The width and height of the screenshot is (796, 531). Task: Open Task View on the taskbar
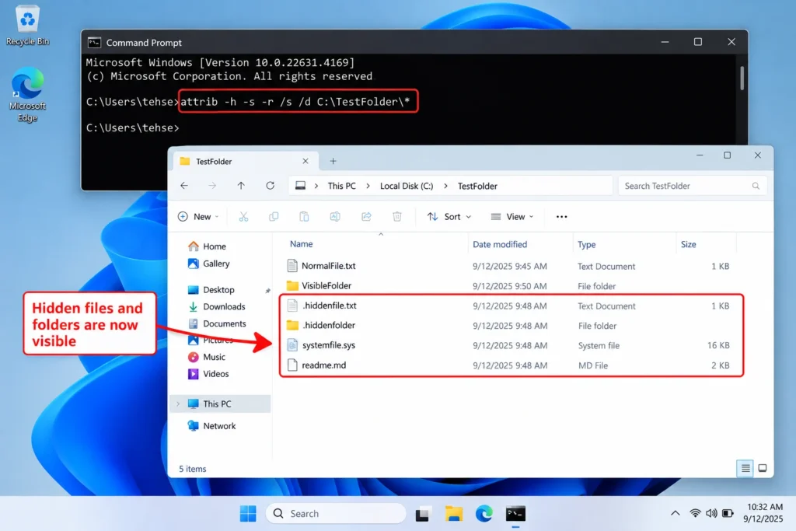[422, 514]
